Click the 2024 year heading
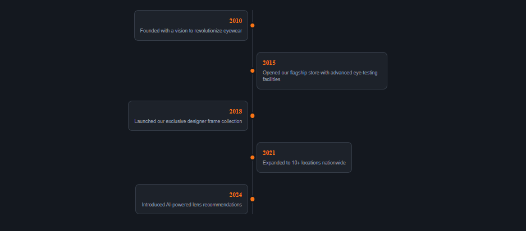This screenshot has width=526, height=231. (x=235, y=195)
